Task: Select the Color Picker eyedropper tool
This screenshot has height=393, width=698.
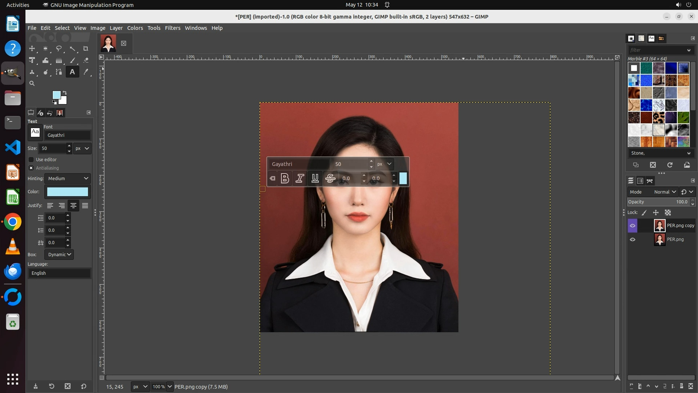Action: tap(86, 72)
